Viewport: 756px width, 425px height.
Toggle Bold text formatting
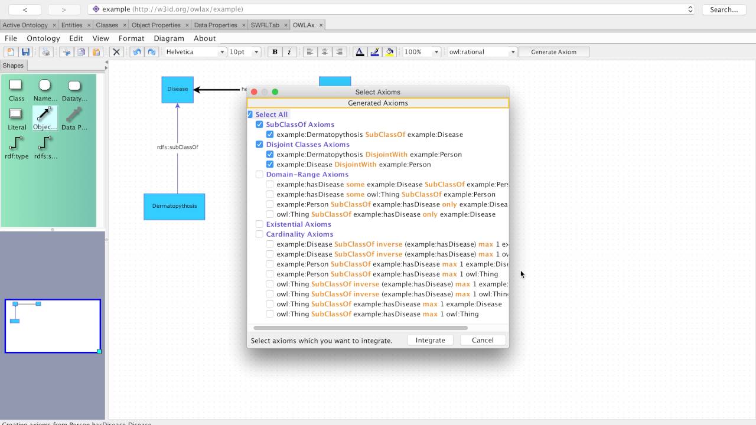point(275,52)
